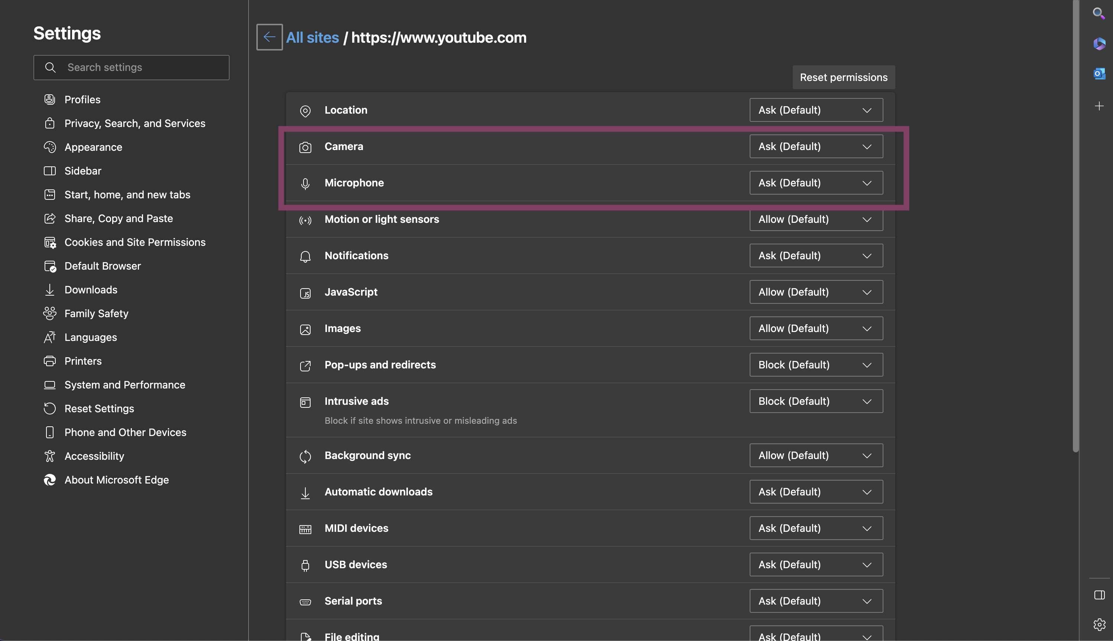Click the Camera permission icon

(x=305, y=147)
